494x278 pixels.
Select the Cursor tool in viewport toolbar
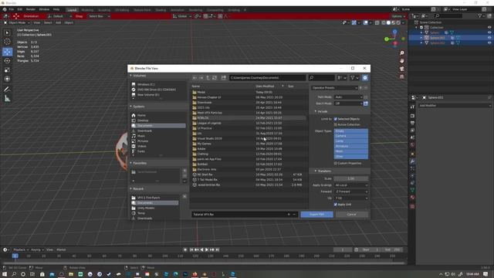(x=7, y=42)
